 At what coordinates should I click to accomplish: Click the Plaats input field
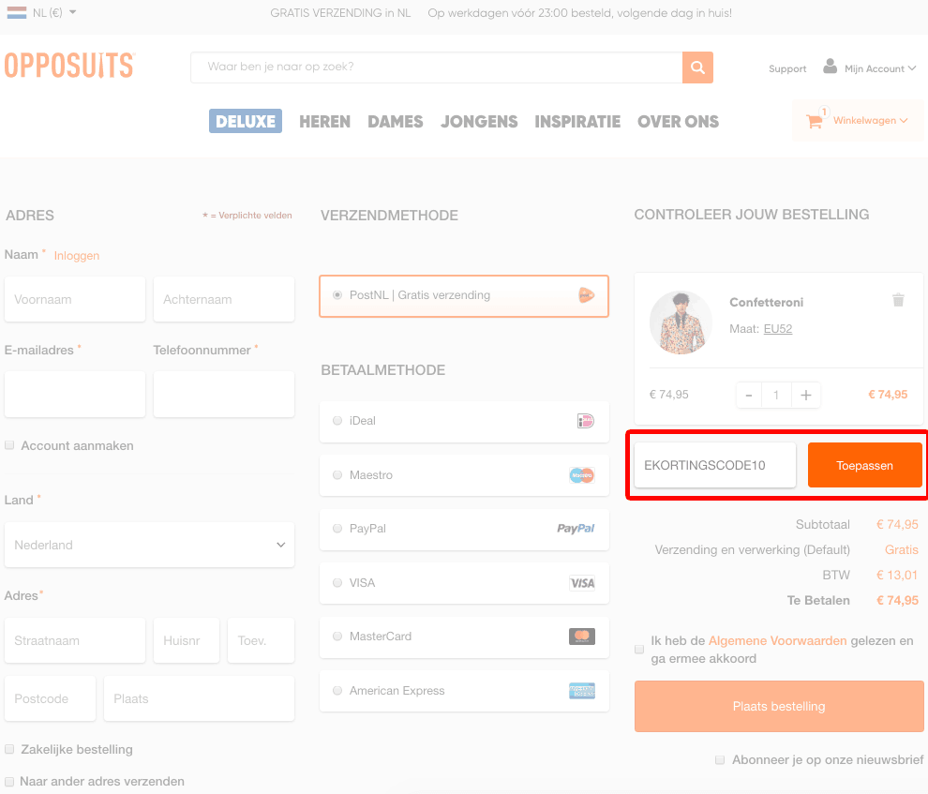pyautogui.click(x=199, y=698)
